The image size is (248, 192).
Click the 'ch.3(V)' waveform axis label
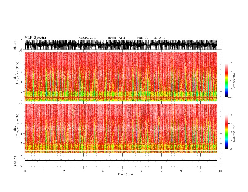pos(15,161)
